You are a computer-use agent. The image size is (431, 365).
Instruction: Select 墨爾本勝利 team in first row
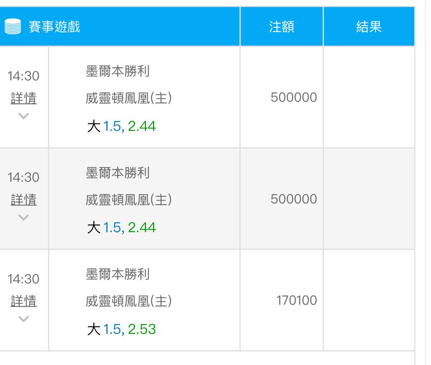click(118, 71)
